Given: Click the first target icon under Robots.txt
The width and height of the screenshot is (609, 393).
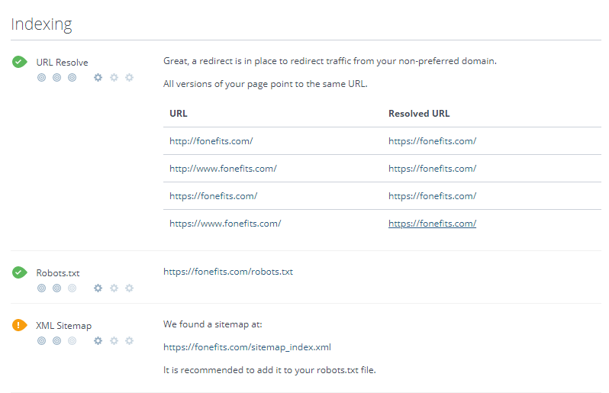Looking at the screenshot, I should click(x=42, y=288).
